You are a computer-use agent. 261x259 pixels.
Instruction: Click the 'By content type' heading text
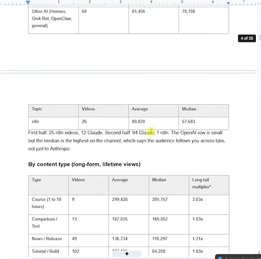[x=84, y=164]
